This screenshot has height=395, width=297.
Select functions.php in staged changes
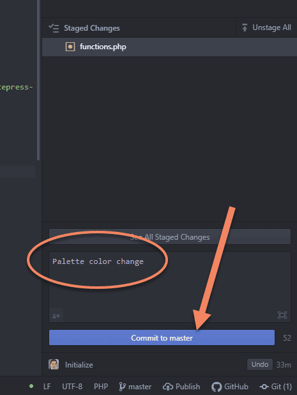pos(169,47)
